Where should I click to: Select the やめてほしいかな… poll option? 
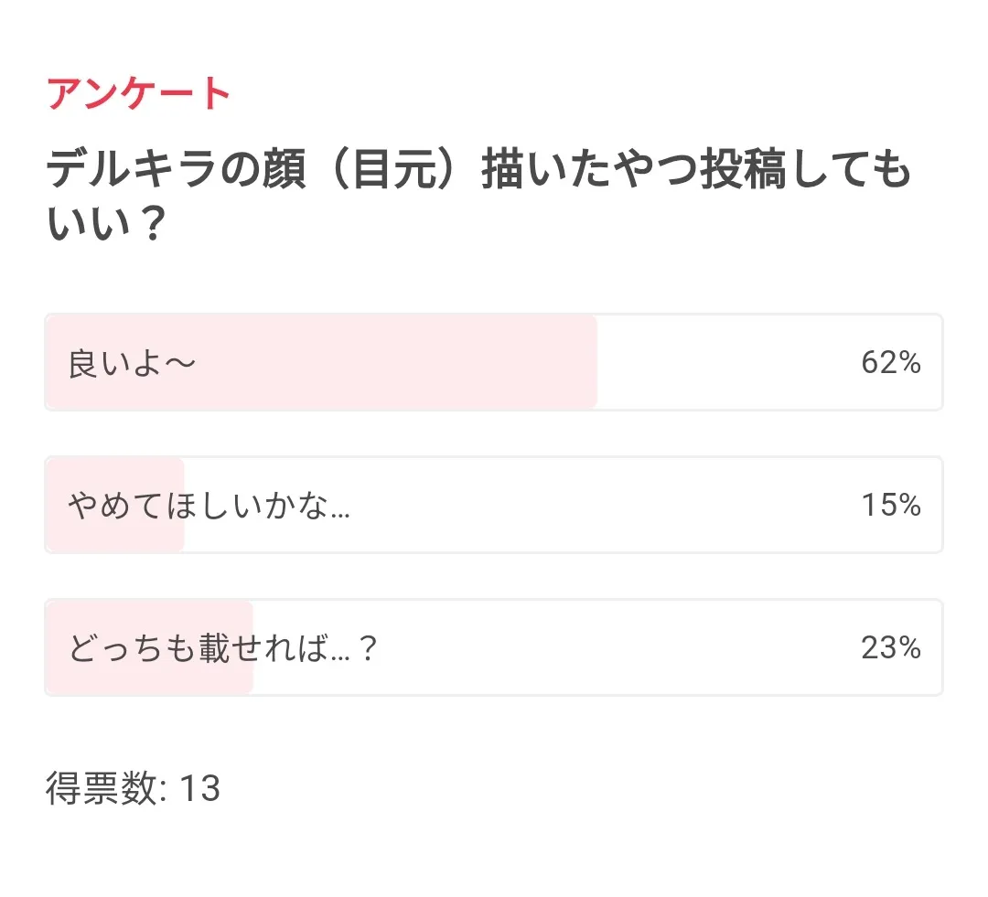pyautogui.click(x=493, y=505)
